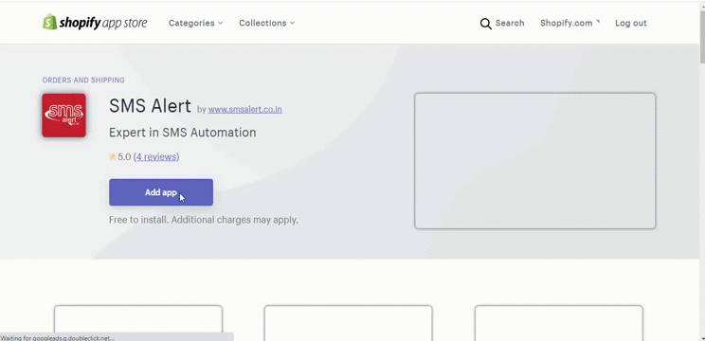Click the yellow rating star icon
The height and width of the screenshot is (341, 705).
(113, 156)
